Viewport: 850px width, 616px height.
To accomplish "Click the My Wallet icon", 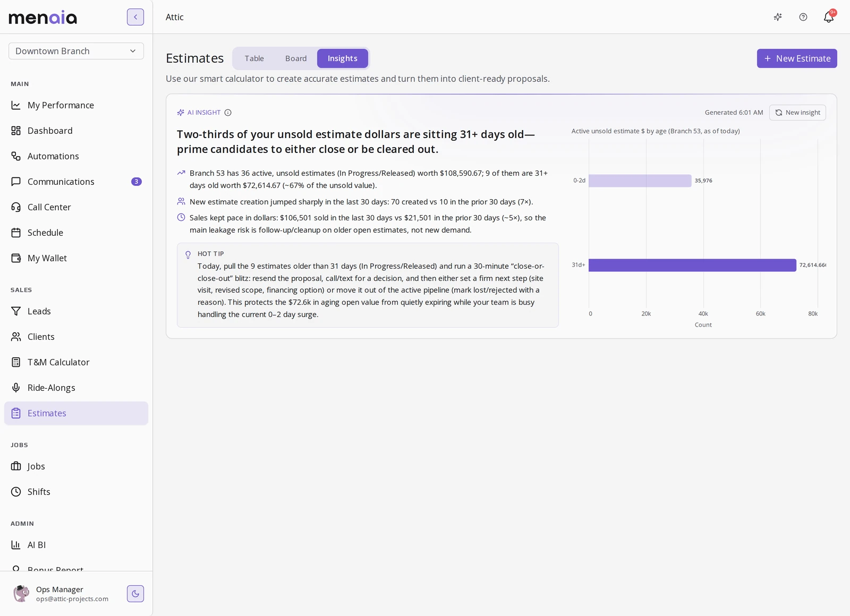I will pos(16,258).
